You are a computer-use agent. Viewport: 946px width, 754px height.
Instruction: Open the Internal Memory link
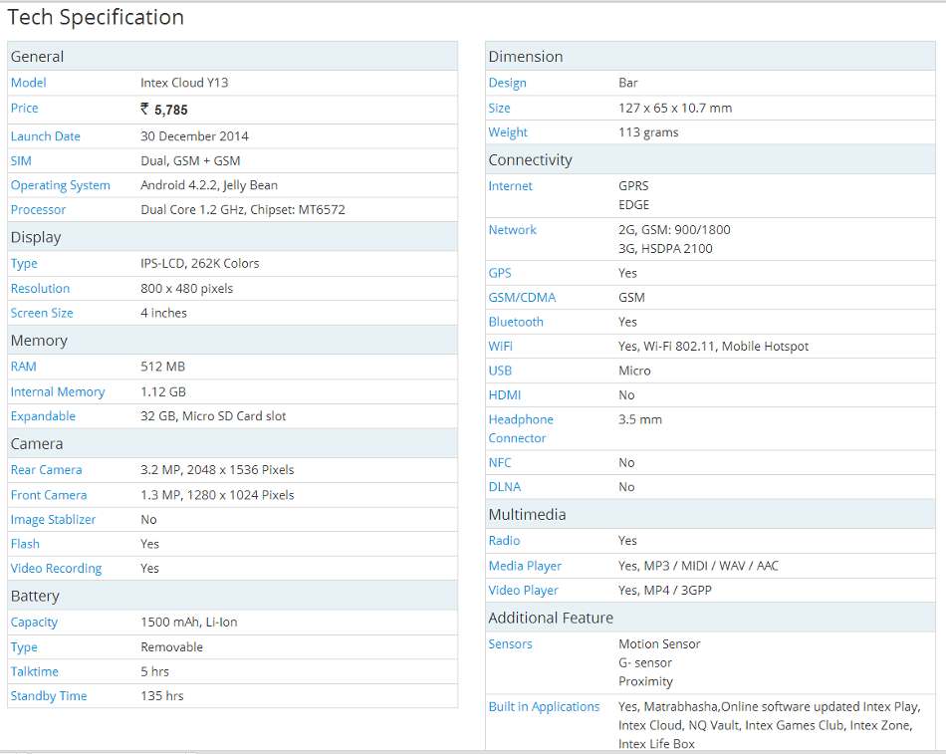(x=58, y=392)
